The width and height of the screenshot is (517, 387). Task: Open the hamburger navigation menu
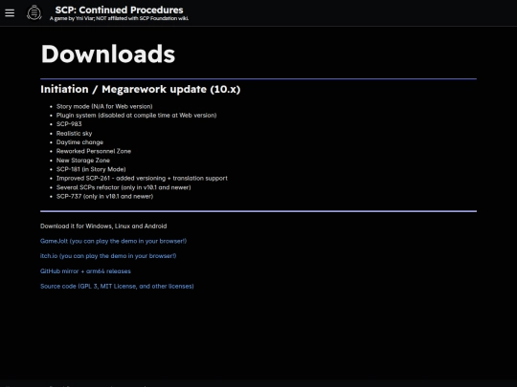pyautogui.click(x=10, y=12)
